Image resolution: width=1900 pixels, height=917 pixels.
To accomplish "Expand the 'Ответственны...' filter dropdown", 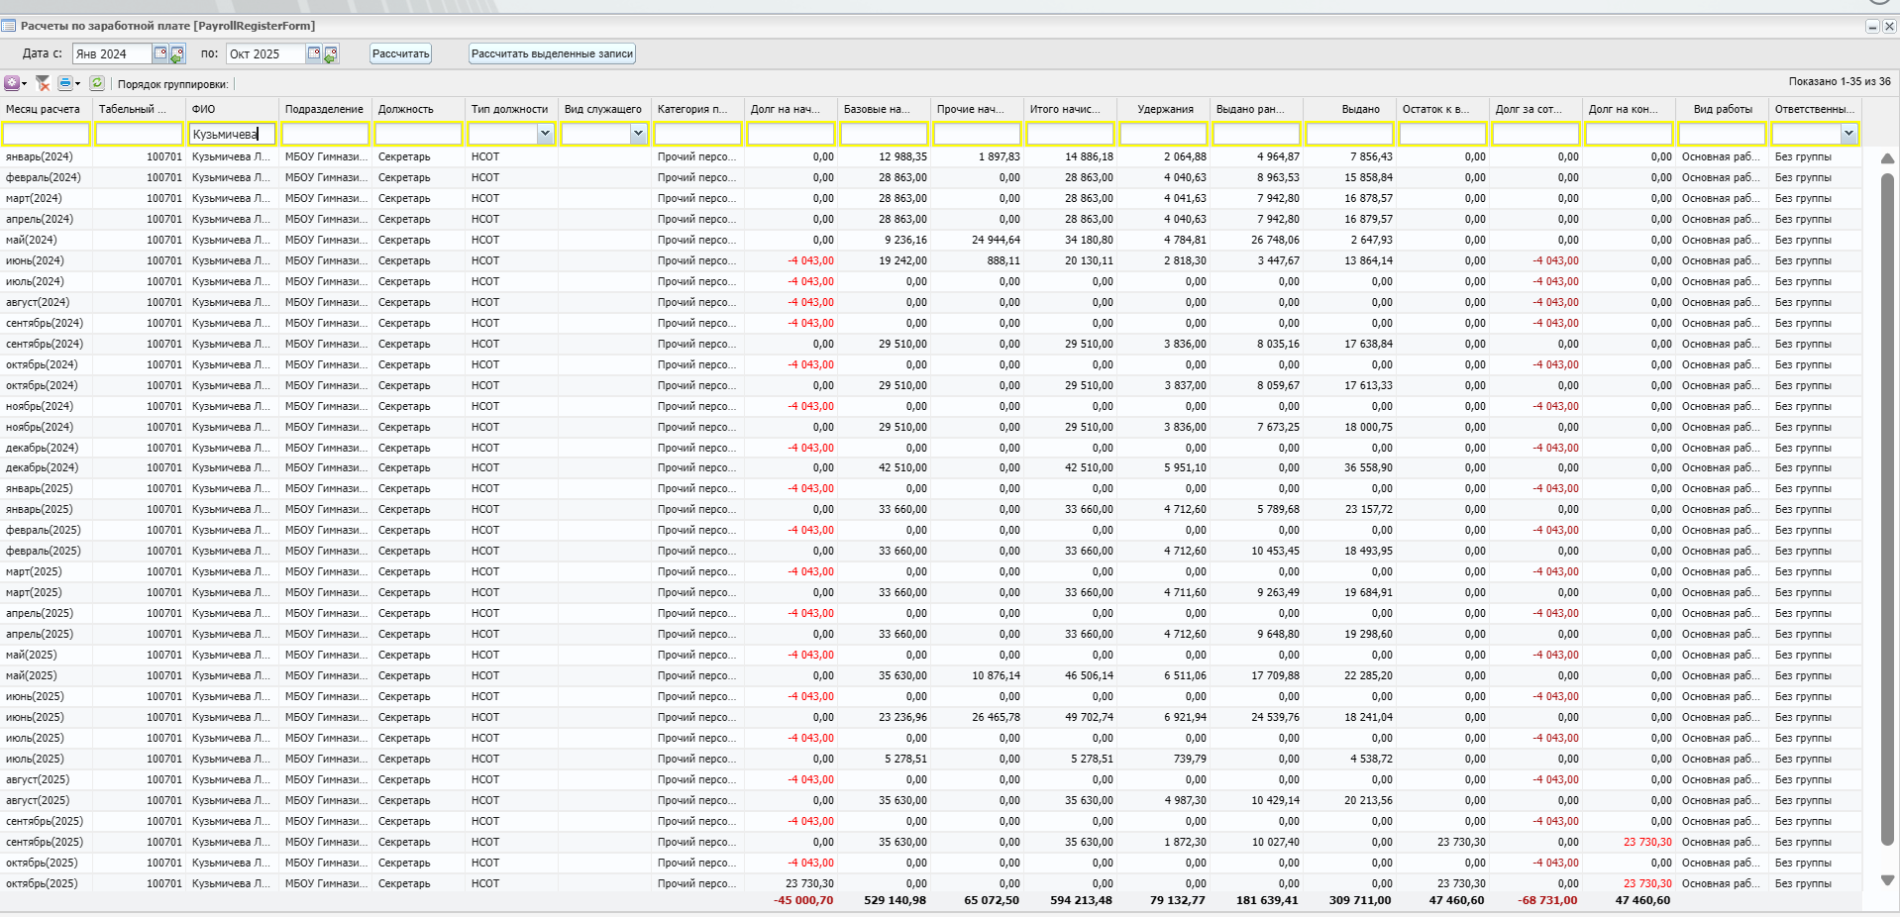I will 1848,134.
